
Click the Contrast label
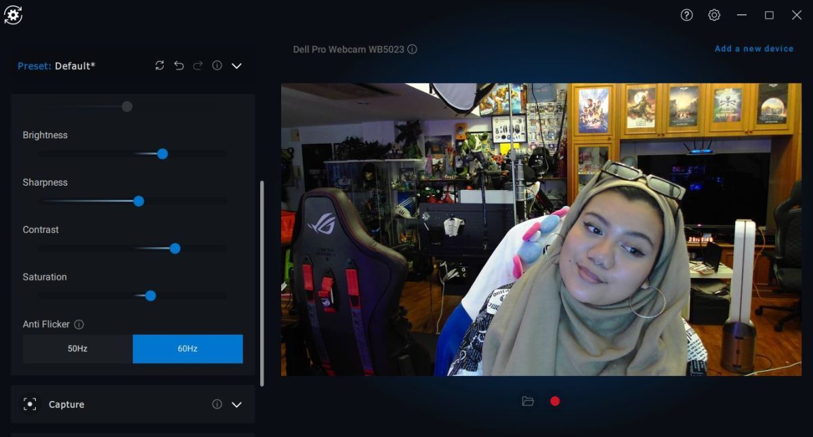point(41,230)
